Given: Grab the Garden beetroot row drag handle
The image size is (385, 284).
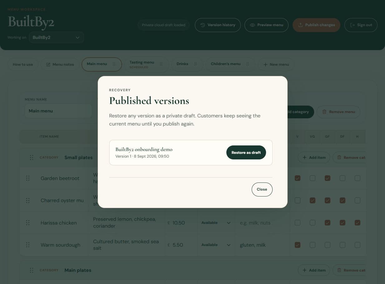Looking at the screenshot, I should click(28, 178).
